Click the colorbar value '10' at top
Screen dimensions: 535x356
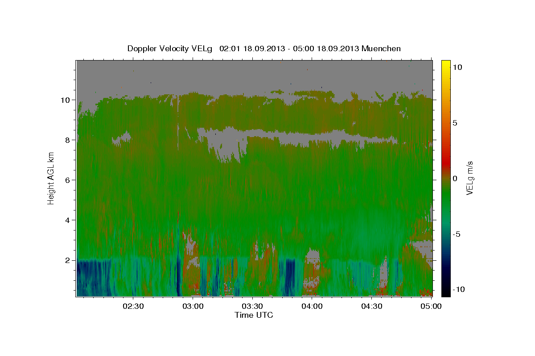457,67
